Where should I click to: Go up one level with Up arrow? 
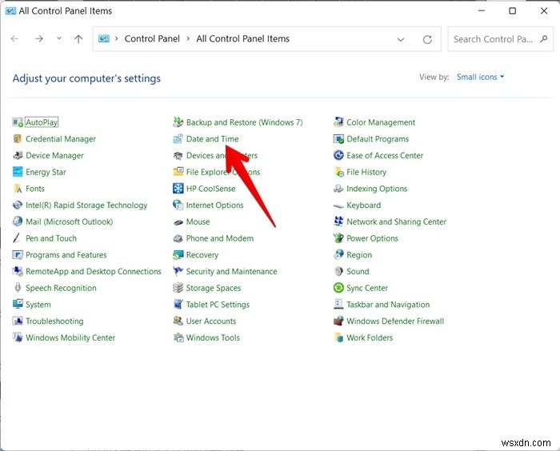78,39
